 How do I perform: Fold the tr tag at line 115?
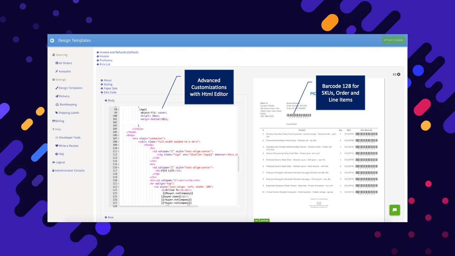coord(118,164)
